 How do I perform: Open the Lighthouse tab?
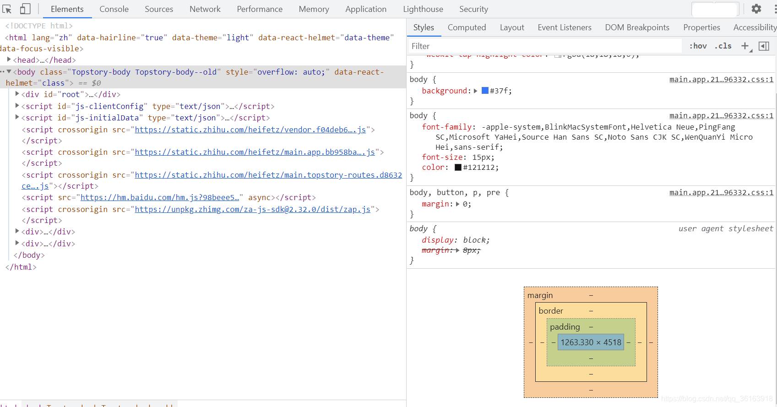[423, 9]
